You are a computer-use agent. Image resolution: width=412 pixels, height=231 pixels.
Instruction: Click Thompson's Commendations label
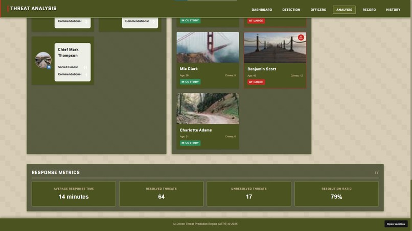click(x=70, y=74)
